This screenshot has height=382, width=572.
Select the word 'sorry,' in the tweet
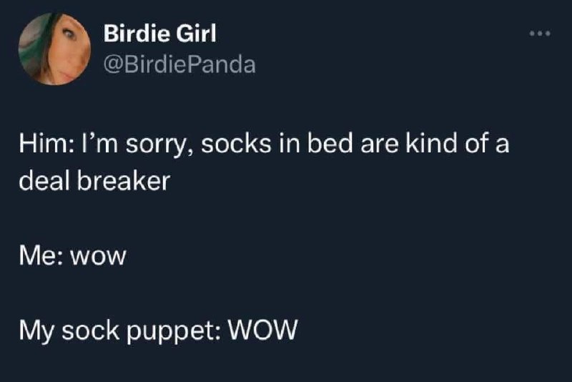[158, 145]
